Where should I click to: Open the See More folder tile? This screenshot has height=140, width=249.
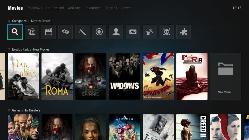click(225, 76)
